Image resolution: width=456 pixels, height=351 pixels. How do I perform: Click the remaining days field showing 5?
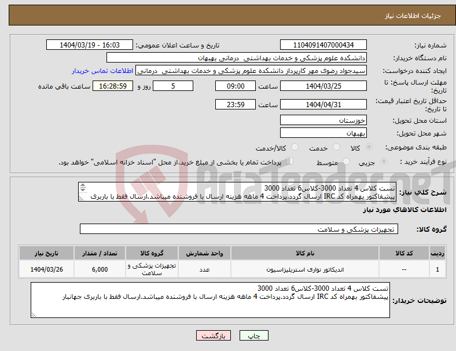coord(173,86)
